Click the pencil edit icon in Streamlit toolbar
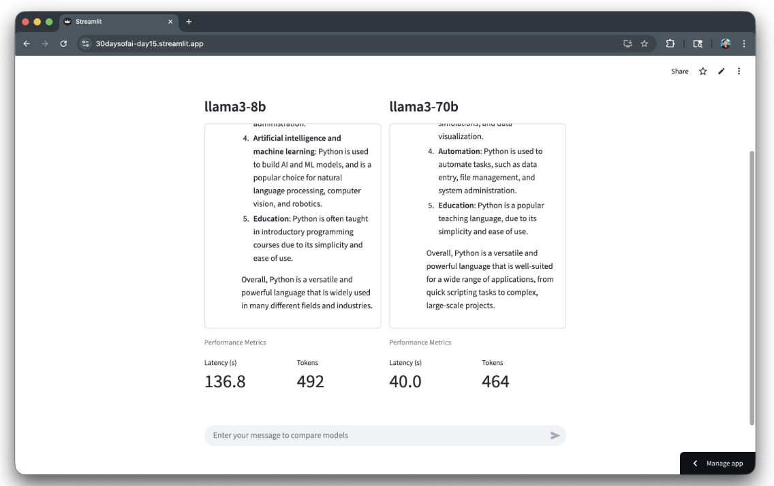 [721, 71]
